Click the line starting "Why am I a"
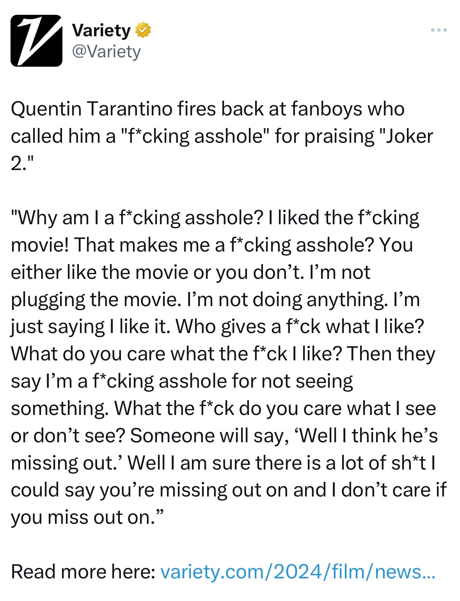460x601 pixels. [215, 218]
